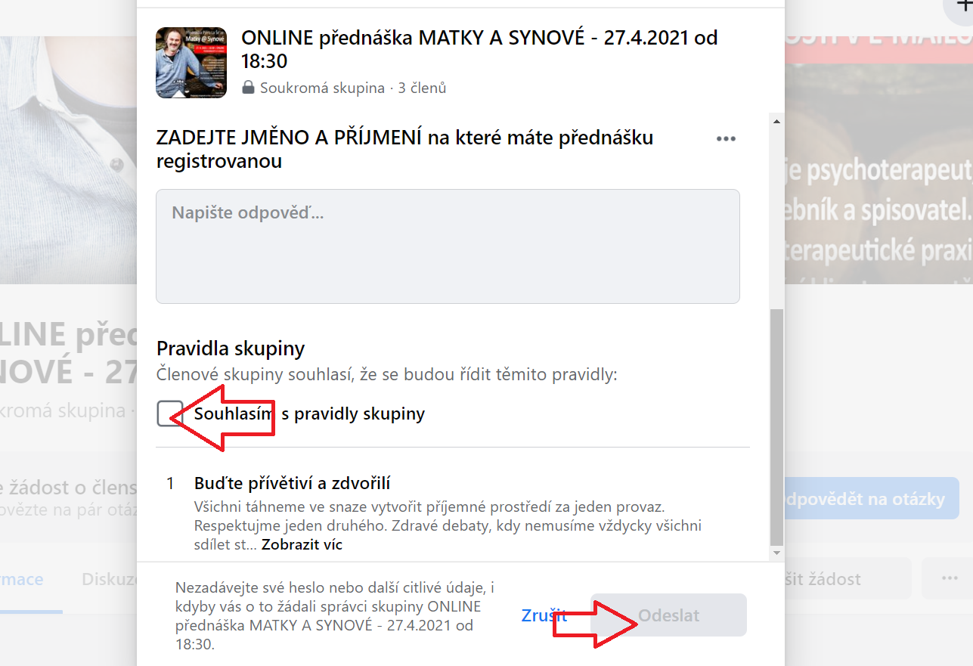This screenshot has height=666, width=973.
Task: Click the scrollbar up arrow in the dialog
Action: (776, 121)
